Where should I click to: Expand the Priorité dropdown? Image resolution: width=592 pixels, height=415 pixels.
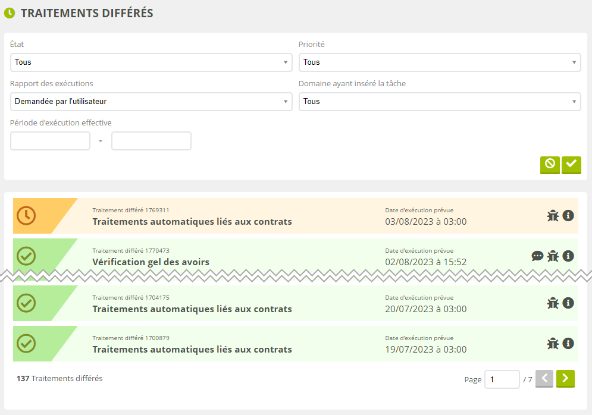point(439,62)
